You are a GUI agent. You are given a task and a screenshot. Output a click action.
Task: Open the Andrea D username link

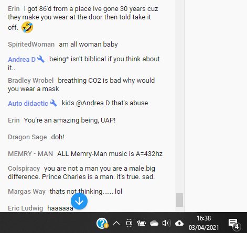pyautogui.click(x=22, y=60)
